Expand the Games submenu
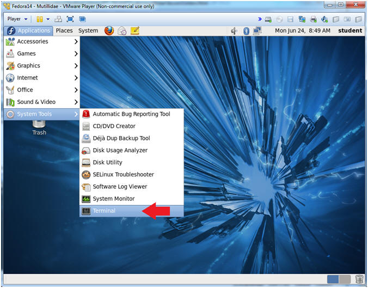 [42, 53]
